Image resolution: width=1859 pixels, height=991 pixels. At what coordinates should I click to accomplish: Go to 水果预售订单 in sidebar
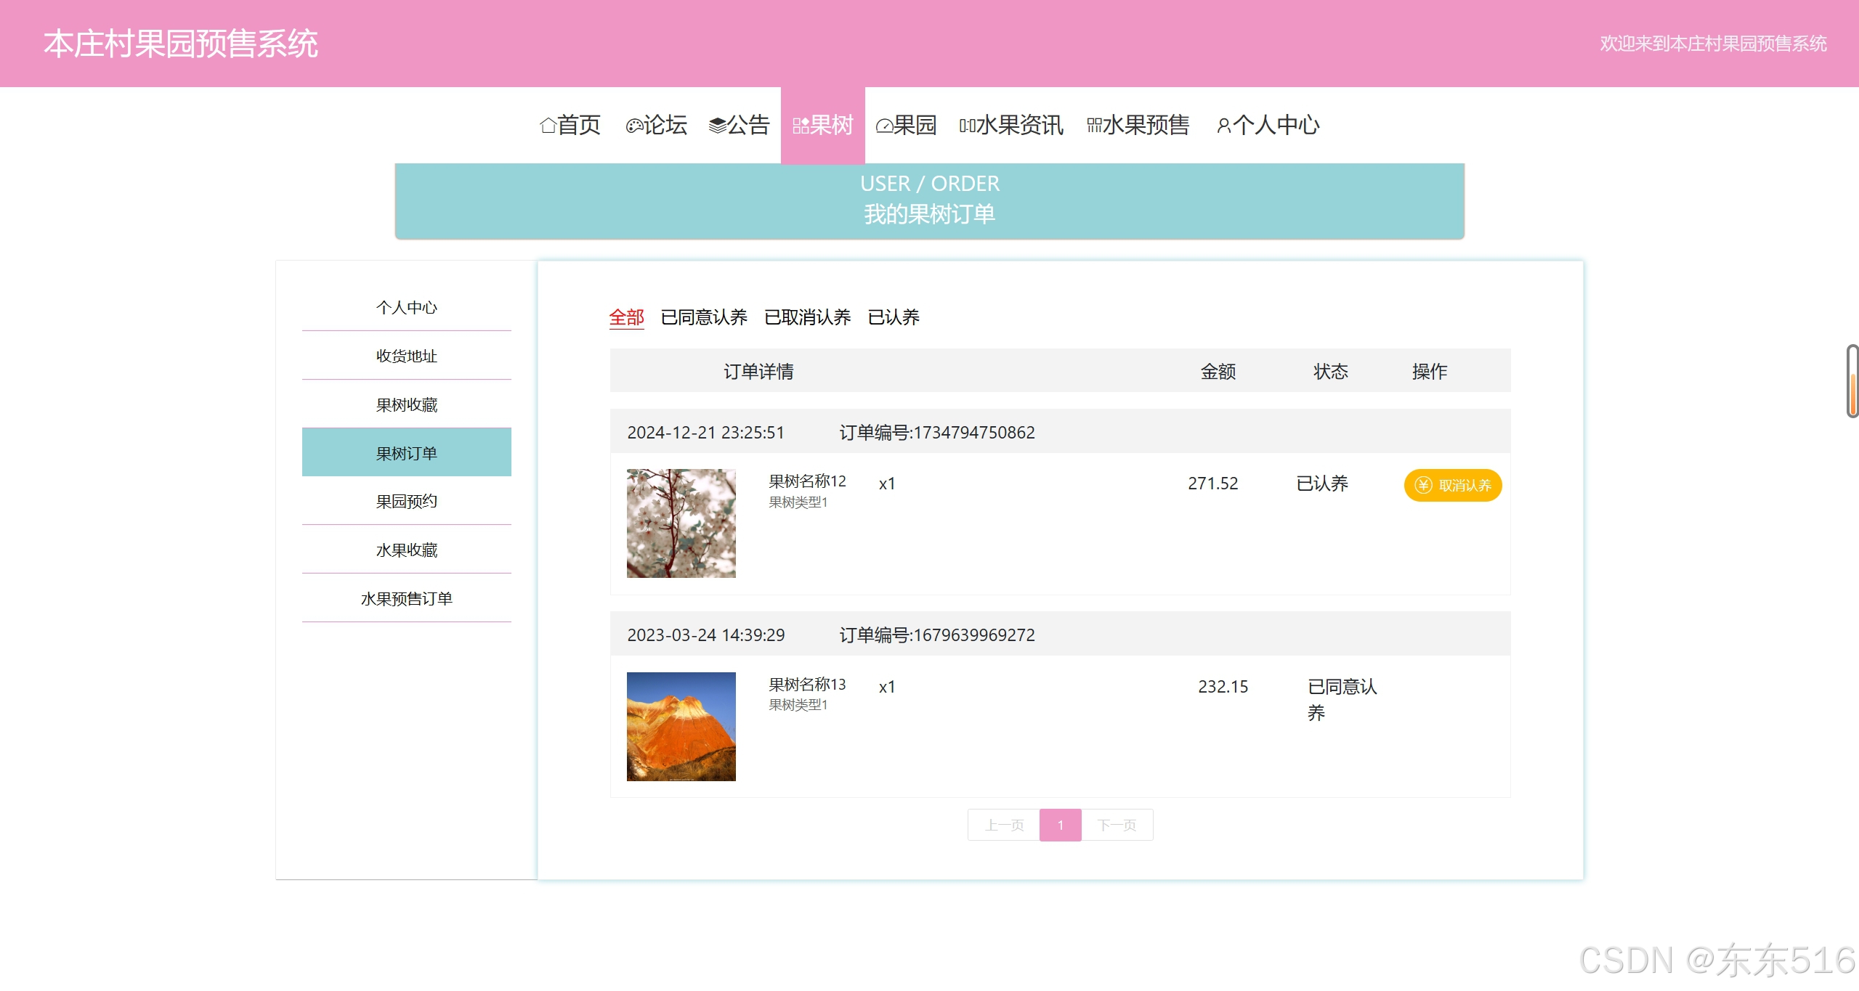(x=406, y=598)
